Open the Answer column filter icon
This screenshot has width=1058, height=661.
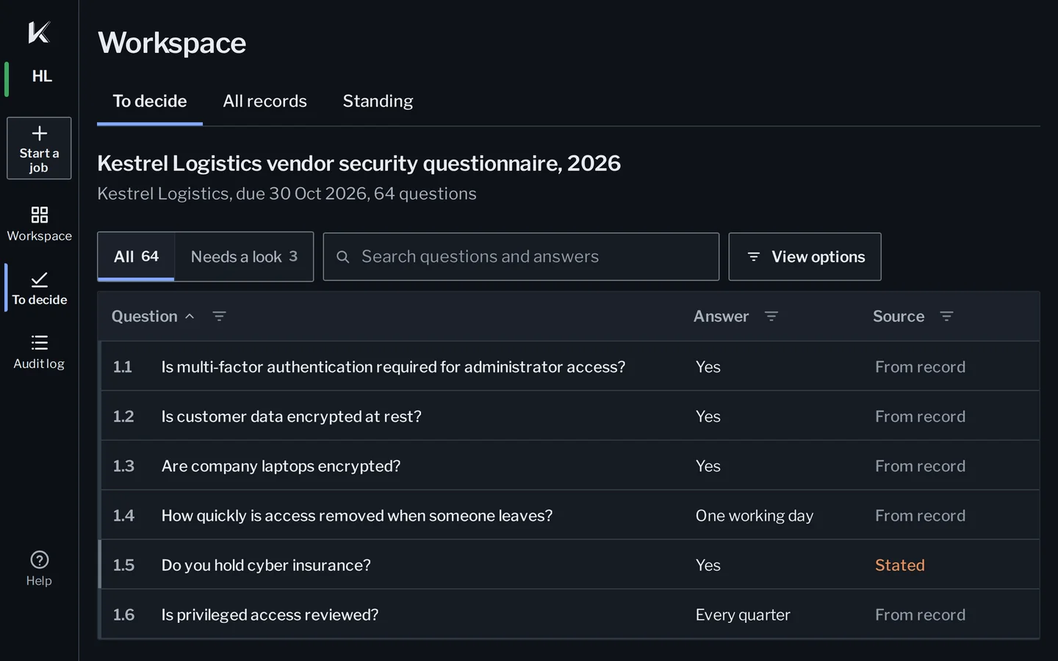(771, 317)
